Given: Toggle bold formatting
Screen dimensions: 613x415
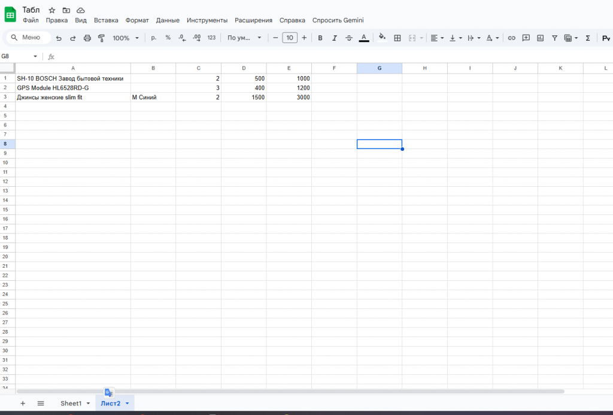Looking at the screenshot, I should pos(320,38).
